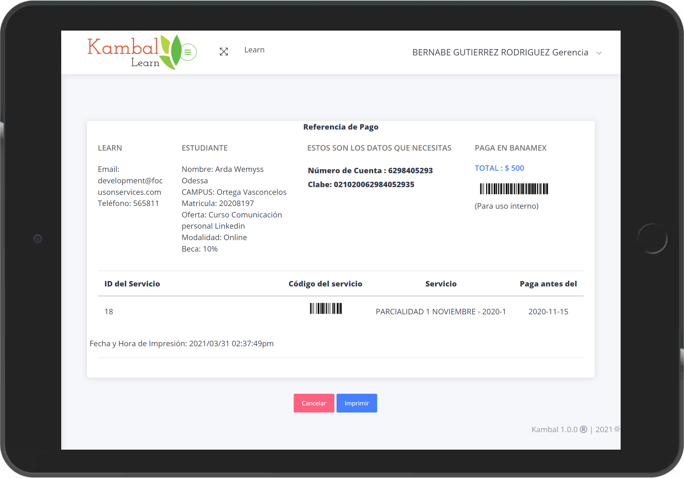Click the Imprimir button
This screenshot has width=684, height=478.
tap(356, 403)
